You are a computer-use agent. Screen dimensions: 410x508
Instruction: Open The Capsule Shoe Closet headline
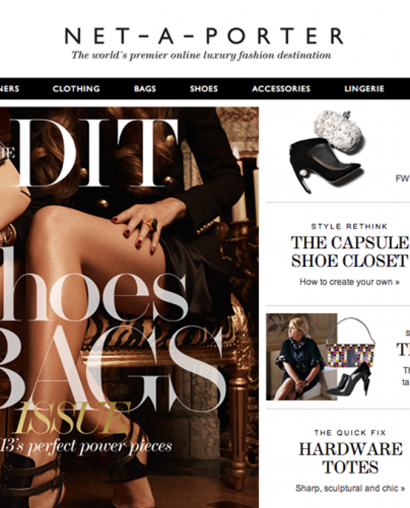point(349,252)
